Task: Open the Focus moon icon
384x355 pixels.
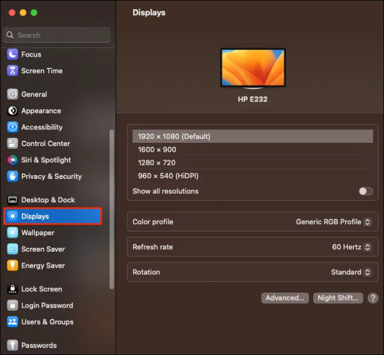Action: point(12,54)
